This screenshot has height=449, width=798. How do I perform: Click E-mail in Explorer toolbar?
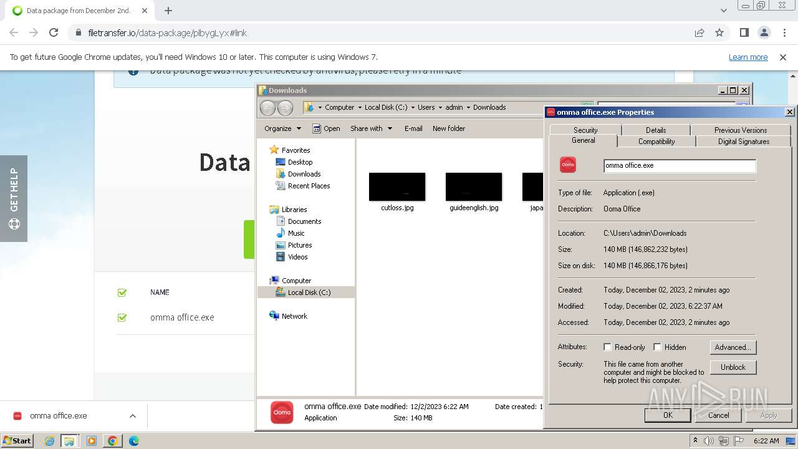tap(413, 128)
